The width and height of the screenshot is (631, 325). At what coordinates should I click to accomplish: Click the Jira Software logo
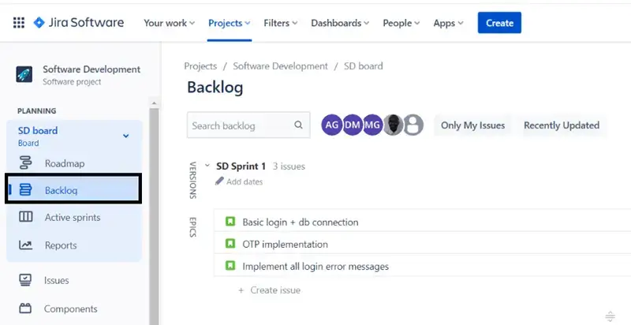[x=79, y=23]
